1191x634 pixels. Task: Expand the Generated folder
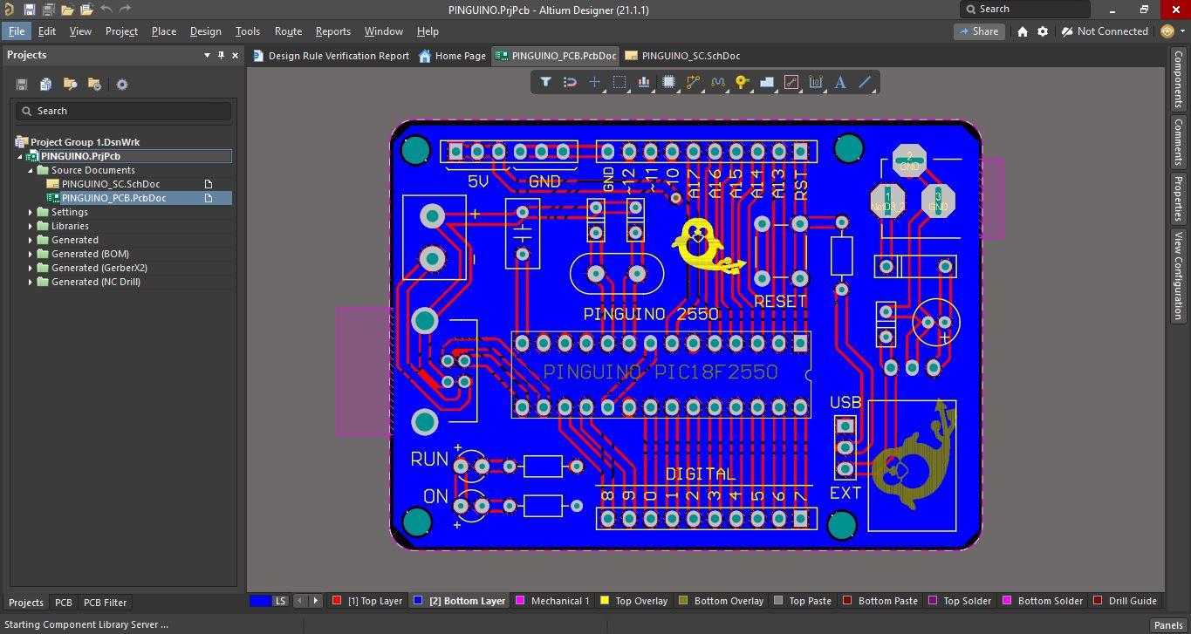click(x=31, y=240)
